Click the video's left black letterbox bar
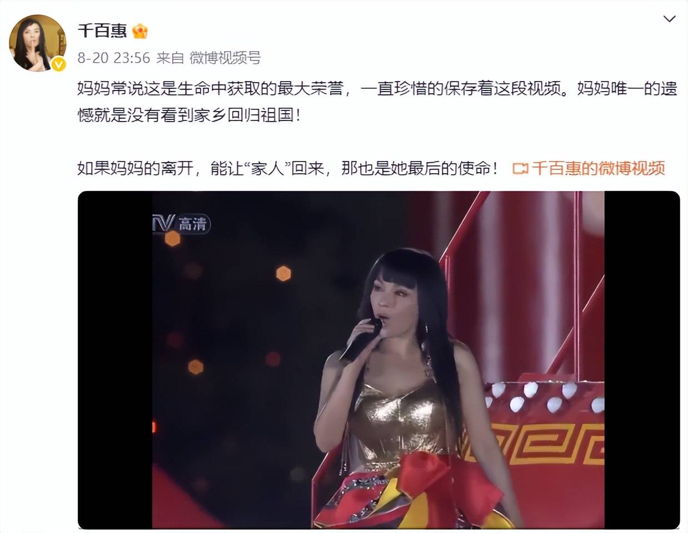 click(x=115, y=360)
